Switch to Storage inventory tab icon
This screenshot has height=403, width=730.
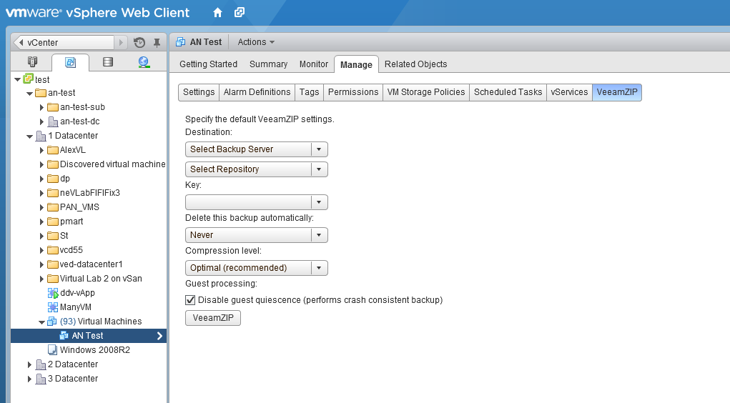pos(107,62)
